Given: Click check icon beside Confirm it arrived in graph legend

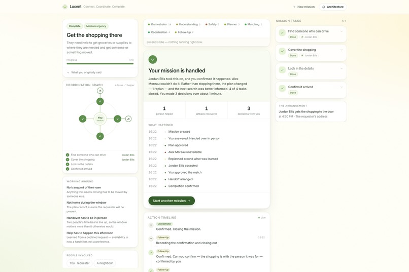Looking at the screenshot, I should [67, 169].
